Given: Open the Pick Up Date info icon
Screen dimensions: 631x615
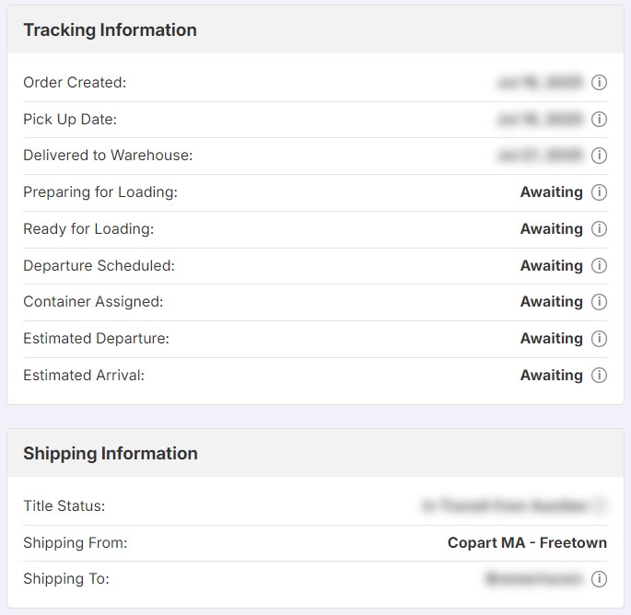Looking at the screenshot, I should [599, 120].
